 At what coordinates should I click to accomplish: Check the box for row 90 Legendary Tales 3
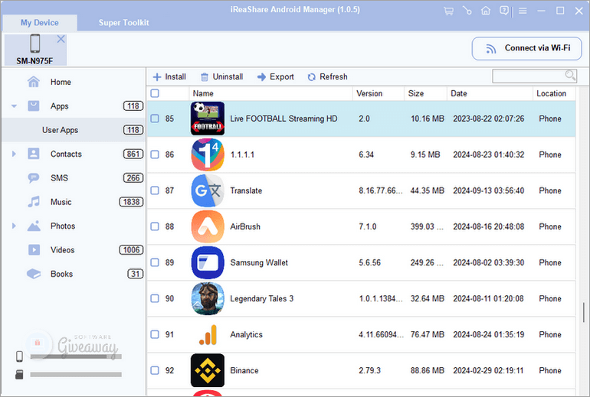click(x=155, y=298)
